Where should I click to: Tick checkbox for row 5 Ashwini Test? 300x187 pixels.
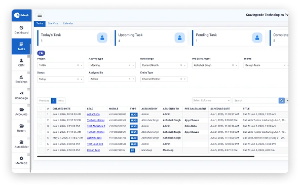(41, 138)
